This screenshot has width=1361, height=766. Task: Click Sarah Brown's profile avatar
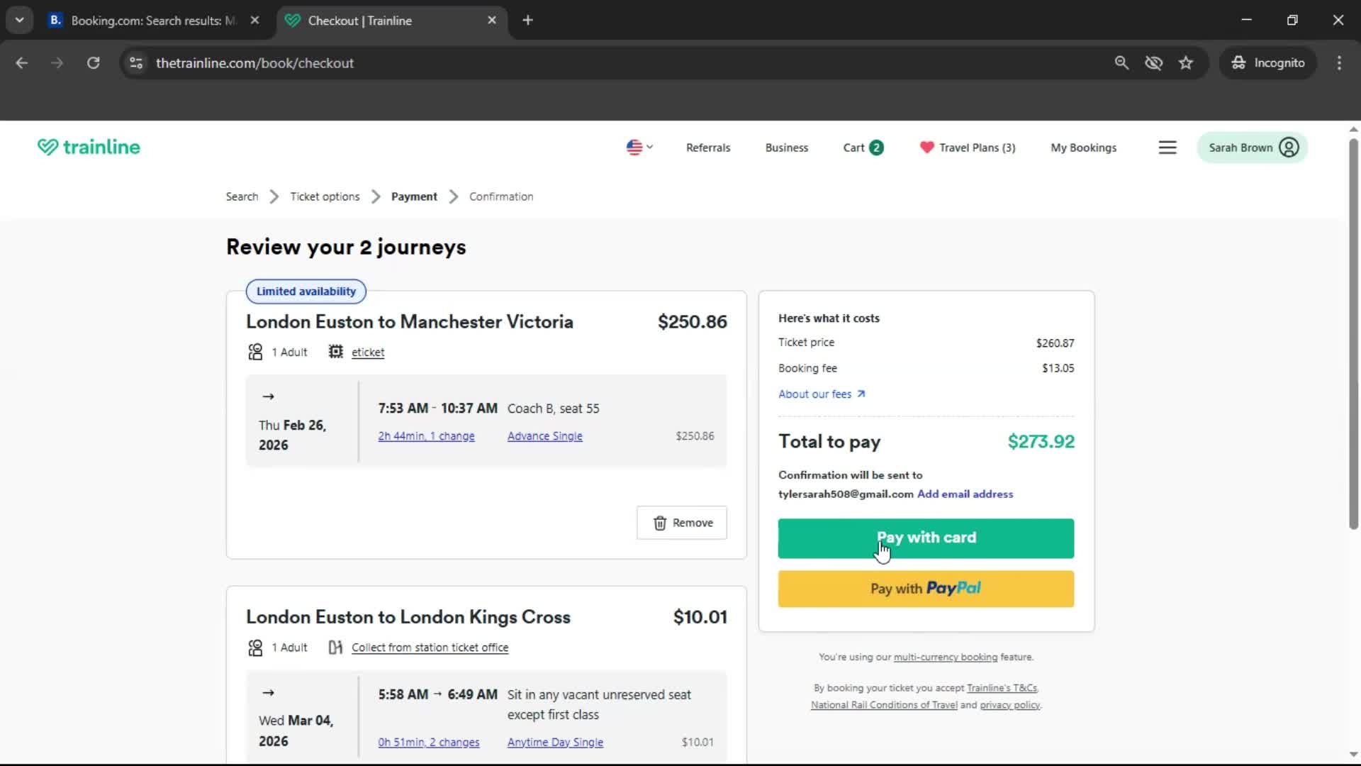1289,148
